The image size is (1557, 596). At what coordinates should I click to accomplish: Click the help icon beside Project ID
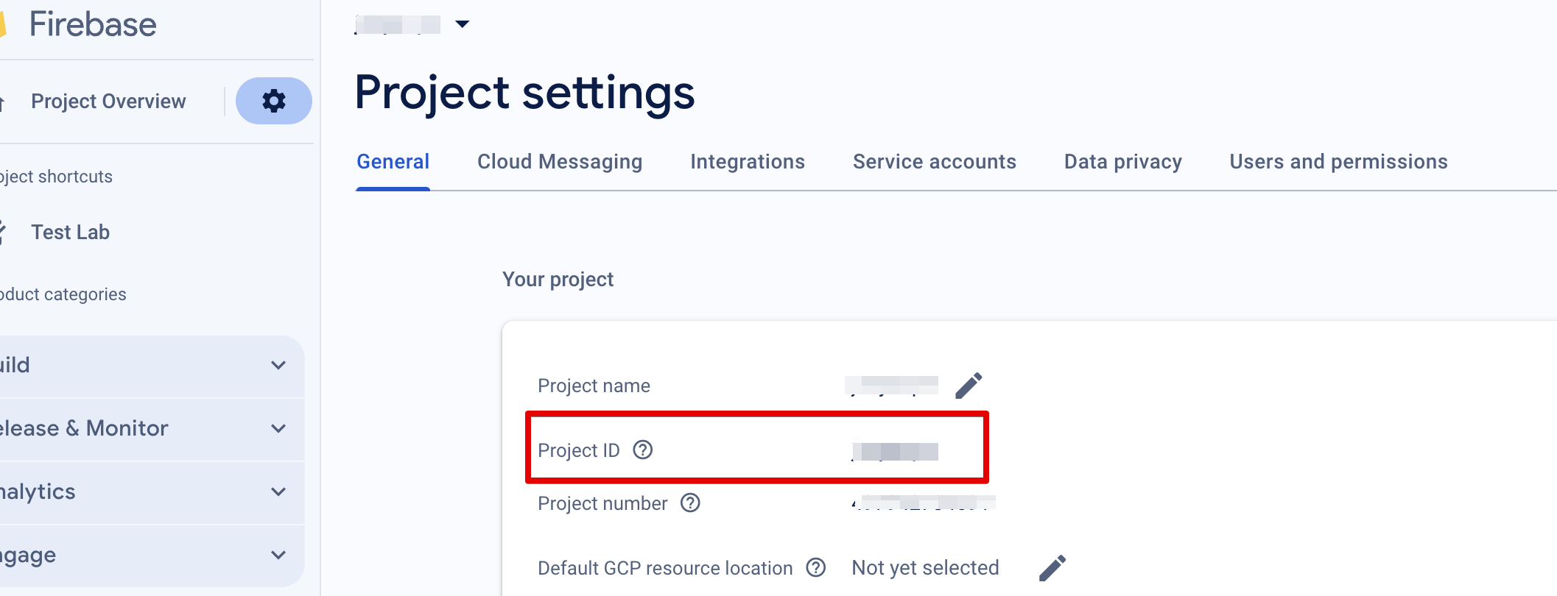pyautogui.click(x=643, y=450)
